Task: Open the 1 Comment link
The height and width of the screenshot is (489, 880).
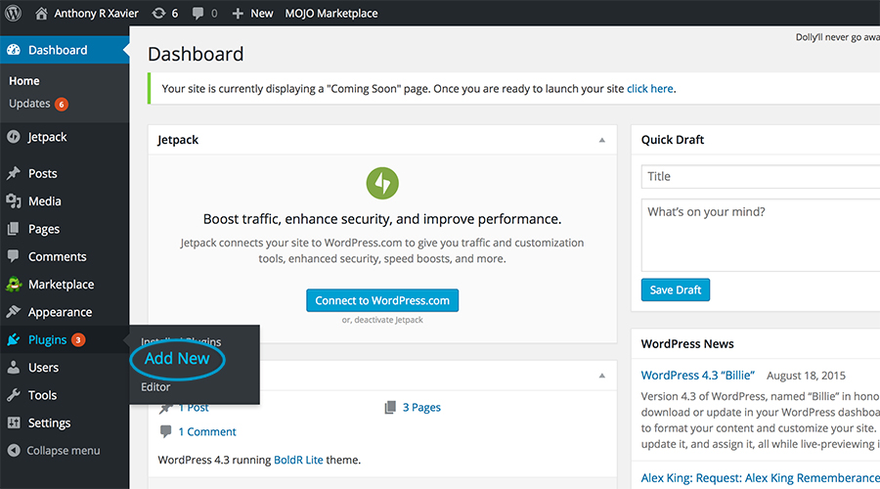Action: coord(207,431)
